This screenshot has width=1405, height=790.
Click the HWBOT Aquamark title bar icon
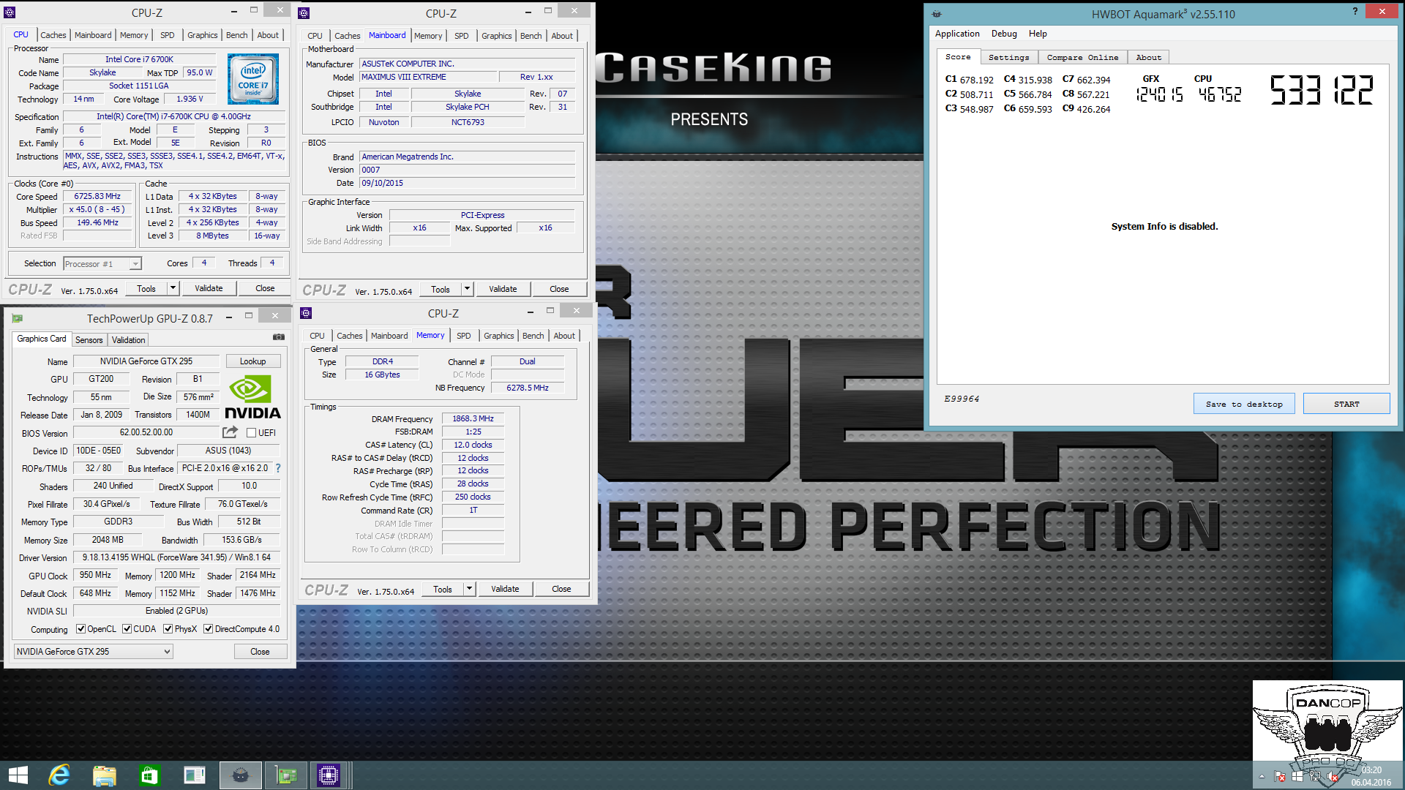937,13
